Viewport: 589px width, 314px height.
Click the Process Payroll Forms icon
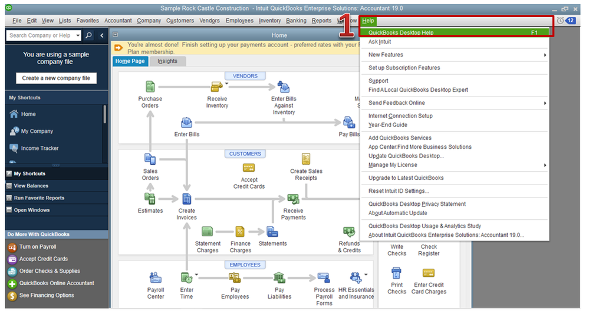tap(324, 278)
